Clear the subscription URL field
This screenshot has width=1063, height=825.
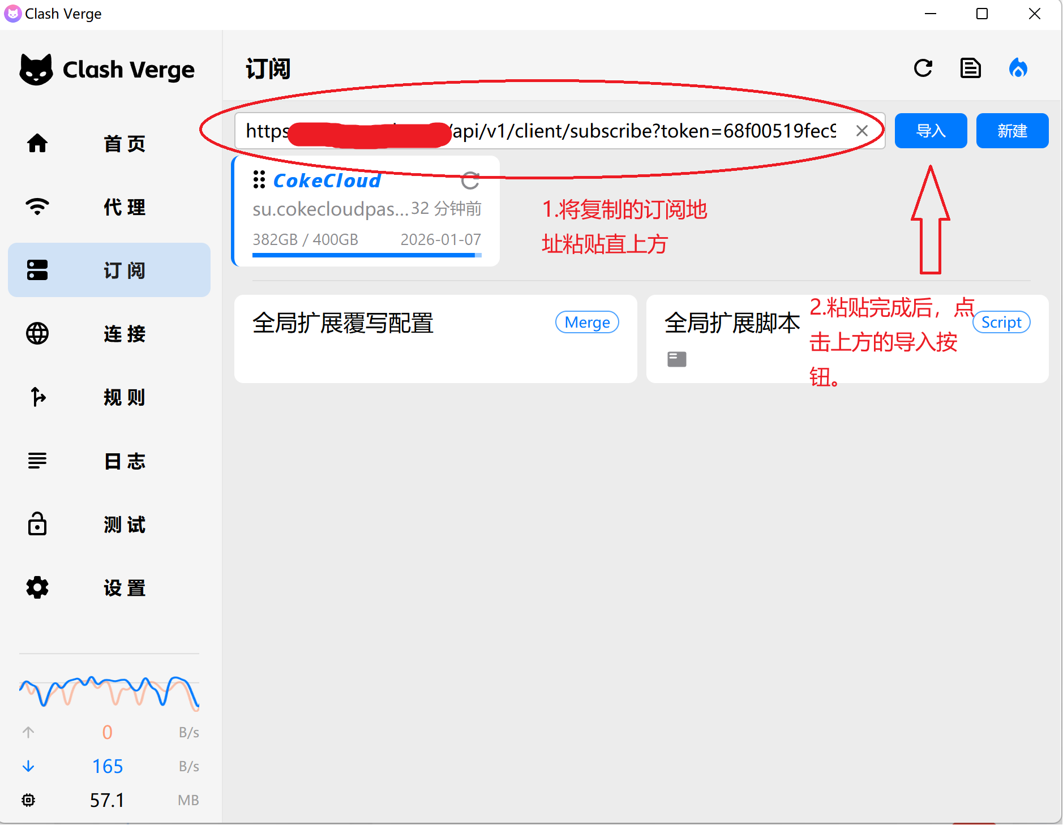[x=862, y=131]
